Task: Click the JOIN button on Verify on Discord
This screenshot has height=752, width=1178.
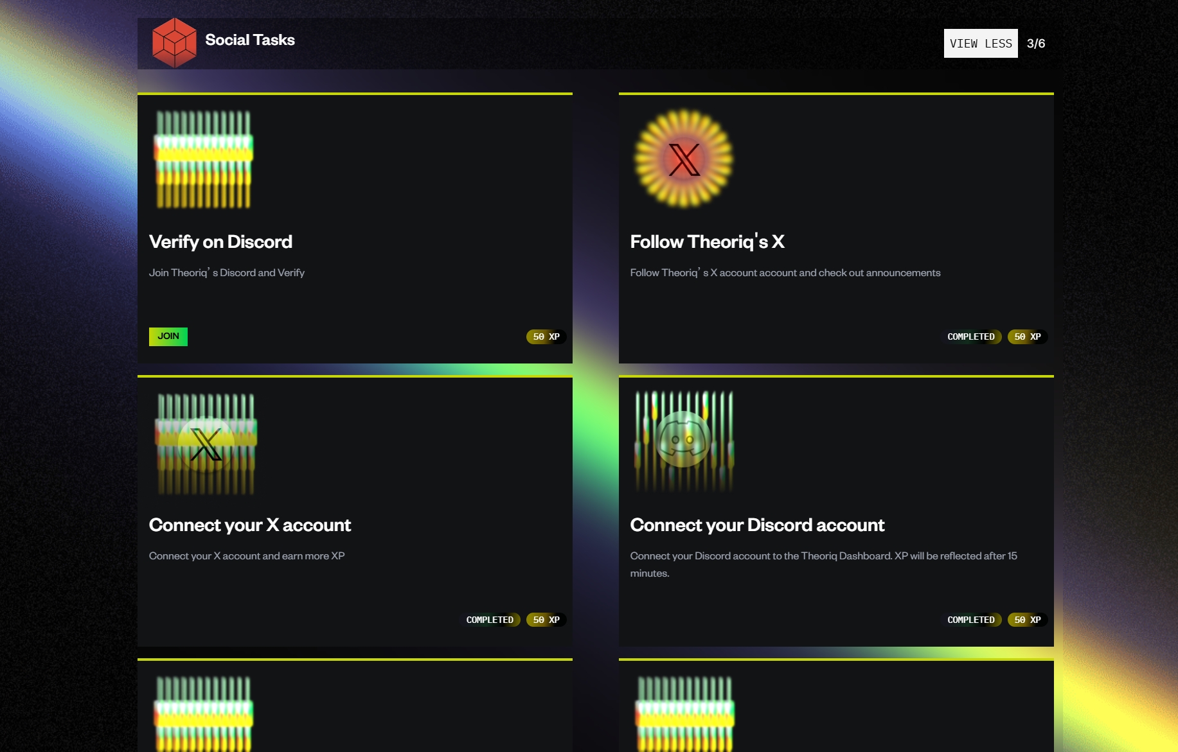Action: 168,337
